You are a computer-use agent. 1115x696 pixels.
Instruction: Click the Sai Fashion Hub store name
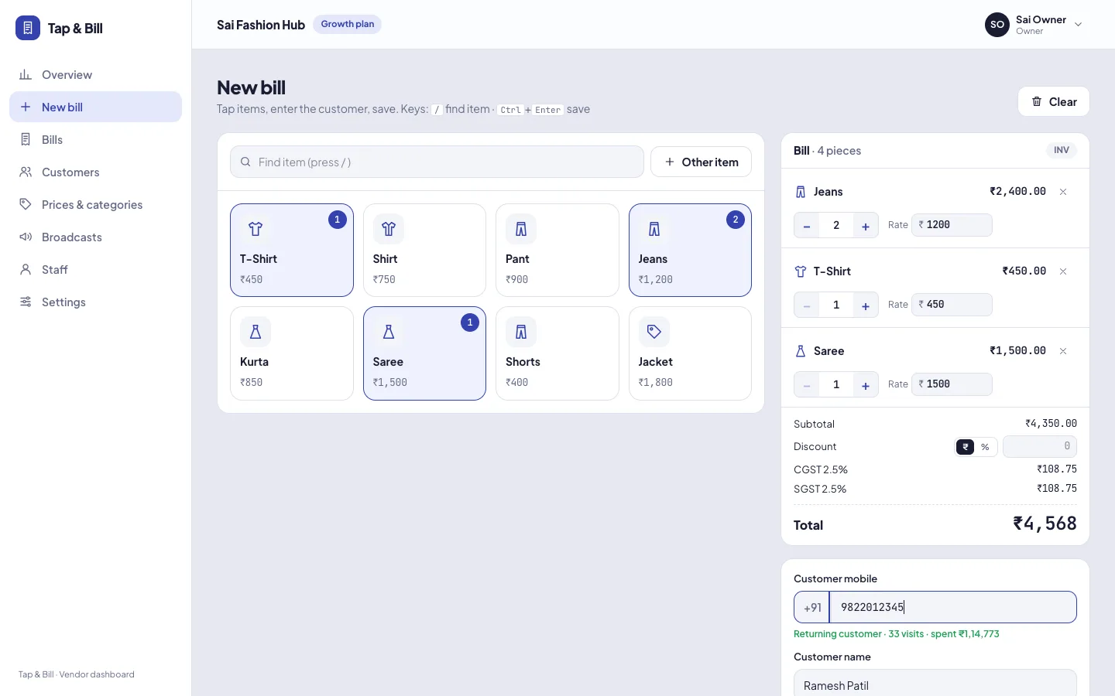point(261,25)
